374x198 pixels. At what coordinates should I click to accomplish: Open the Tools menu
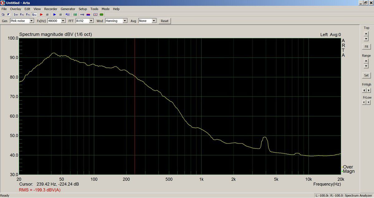coord(94,9)
